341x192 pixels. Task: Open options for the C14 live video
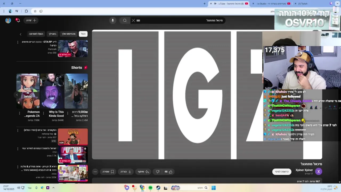(18, 149)
